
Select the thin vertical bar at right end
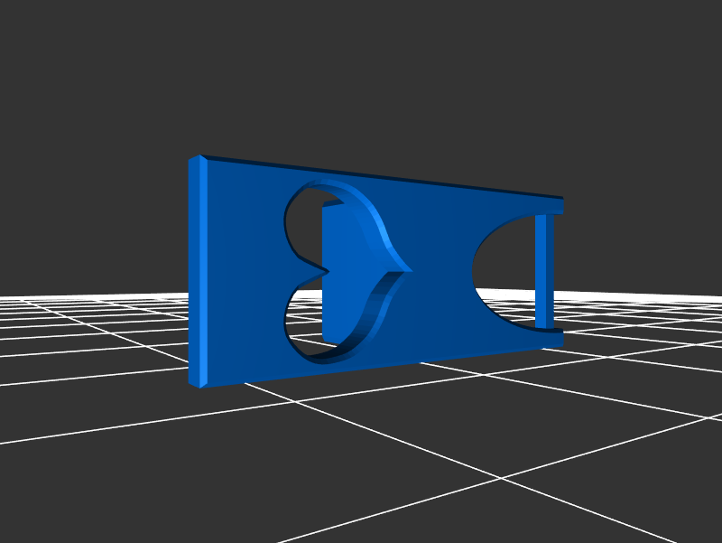click(x=544, y=271)
